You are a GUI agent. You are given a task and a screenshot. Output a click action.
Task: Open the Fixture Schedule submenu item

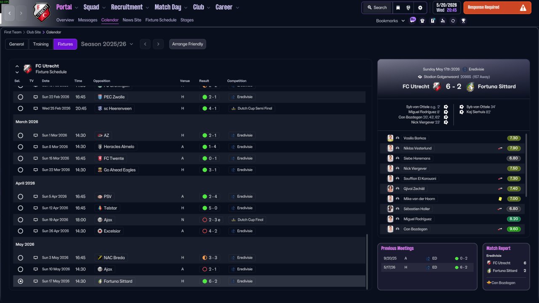[x=161, y=20]
